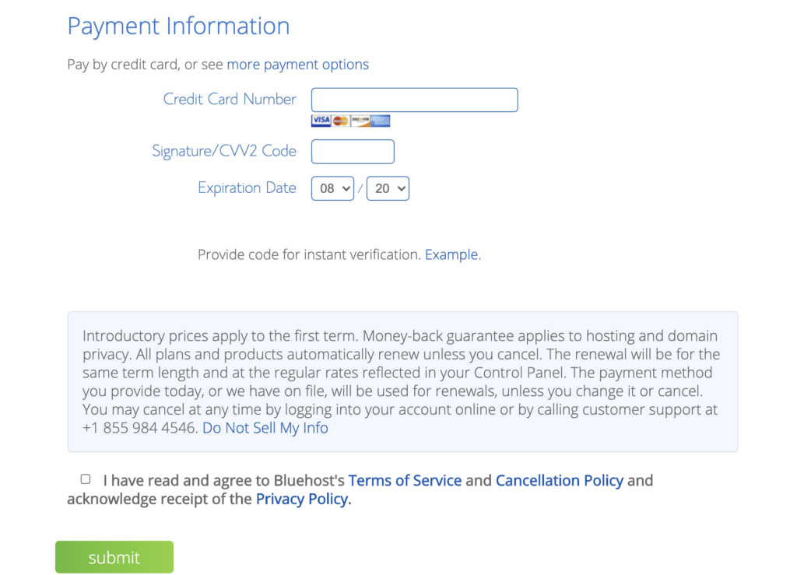
Task: Open the expiration year dropdown
Action: 388,188
